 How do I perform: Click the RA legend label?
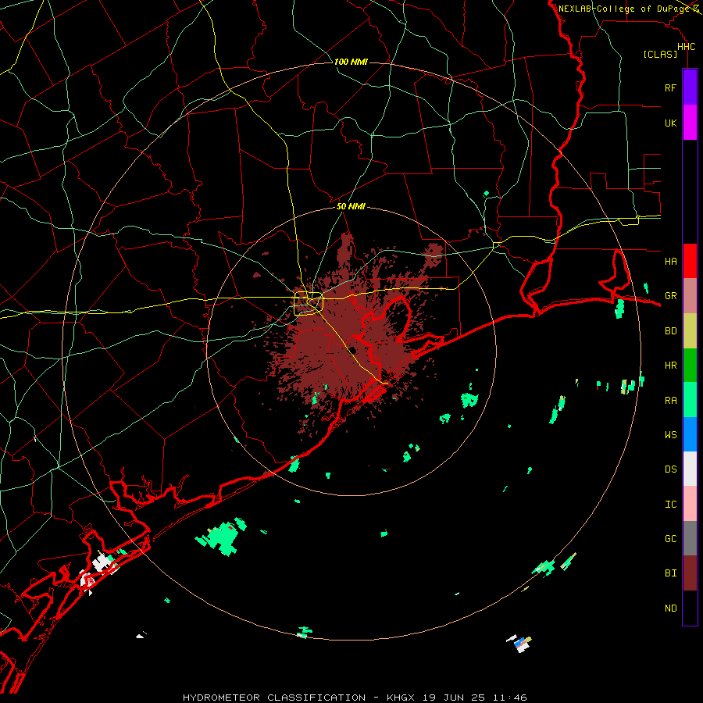click(x=670, y=400)
